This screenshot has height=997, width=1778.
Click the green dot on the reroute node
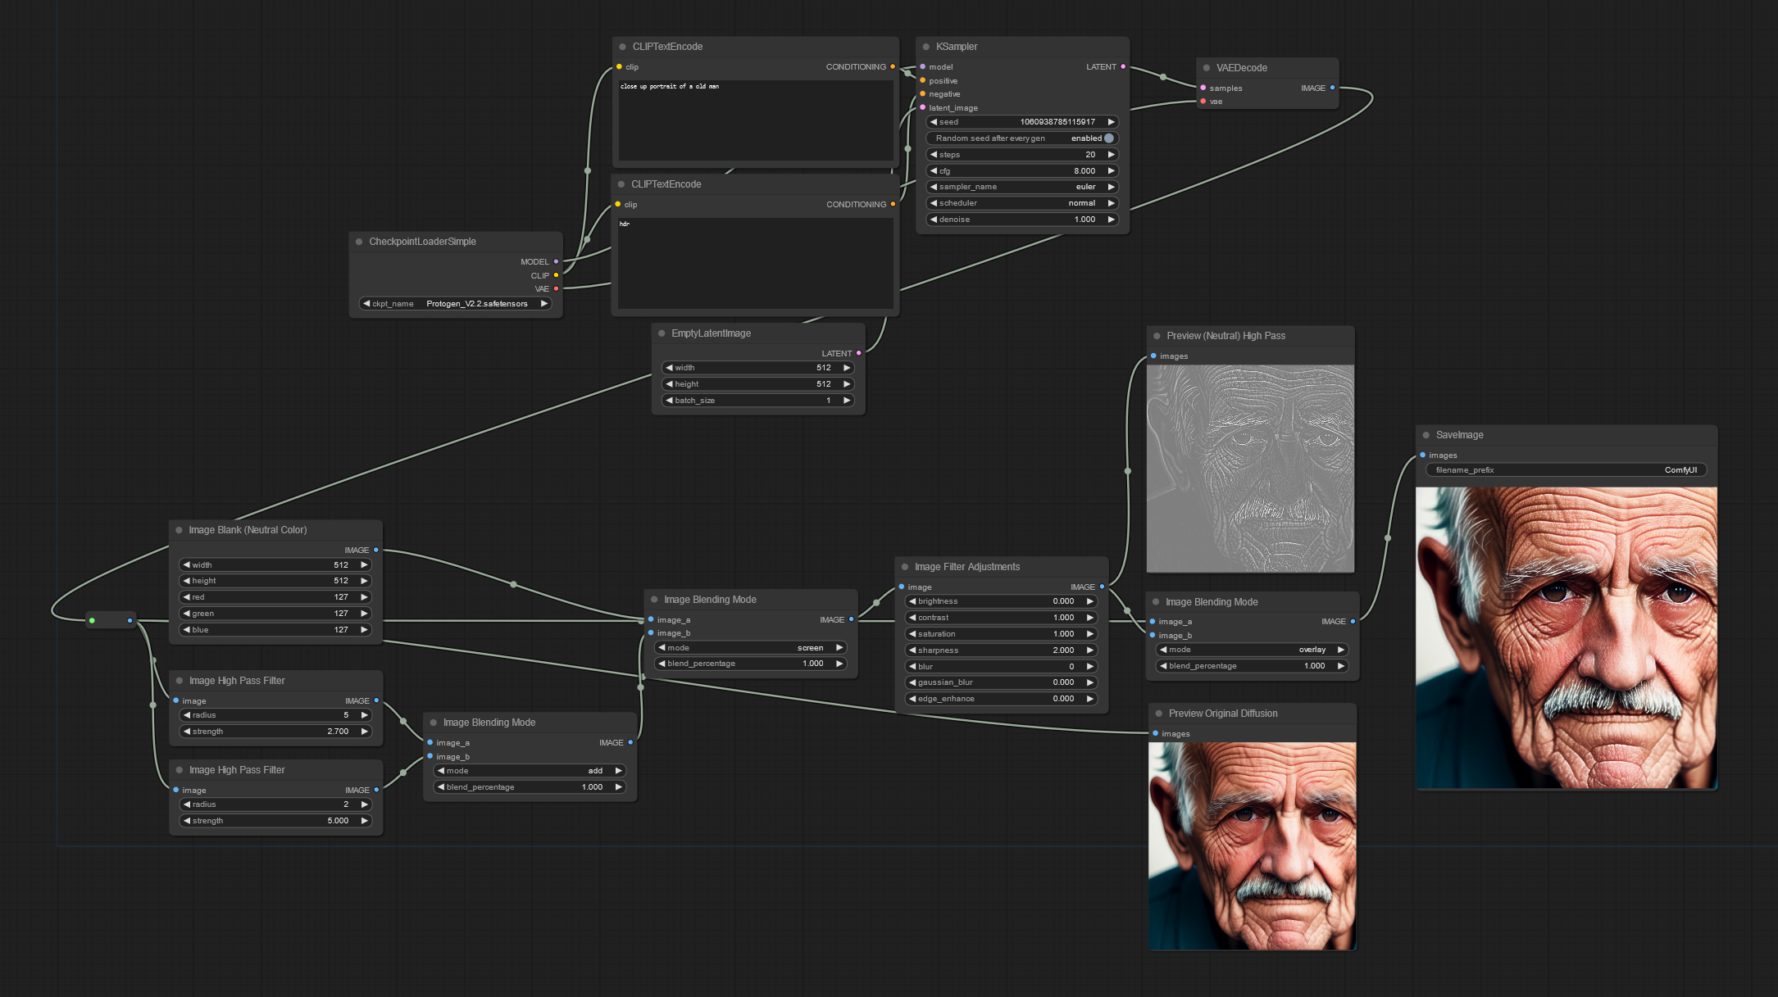click(x=92, y=620)
